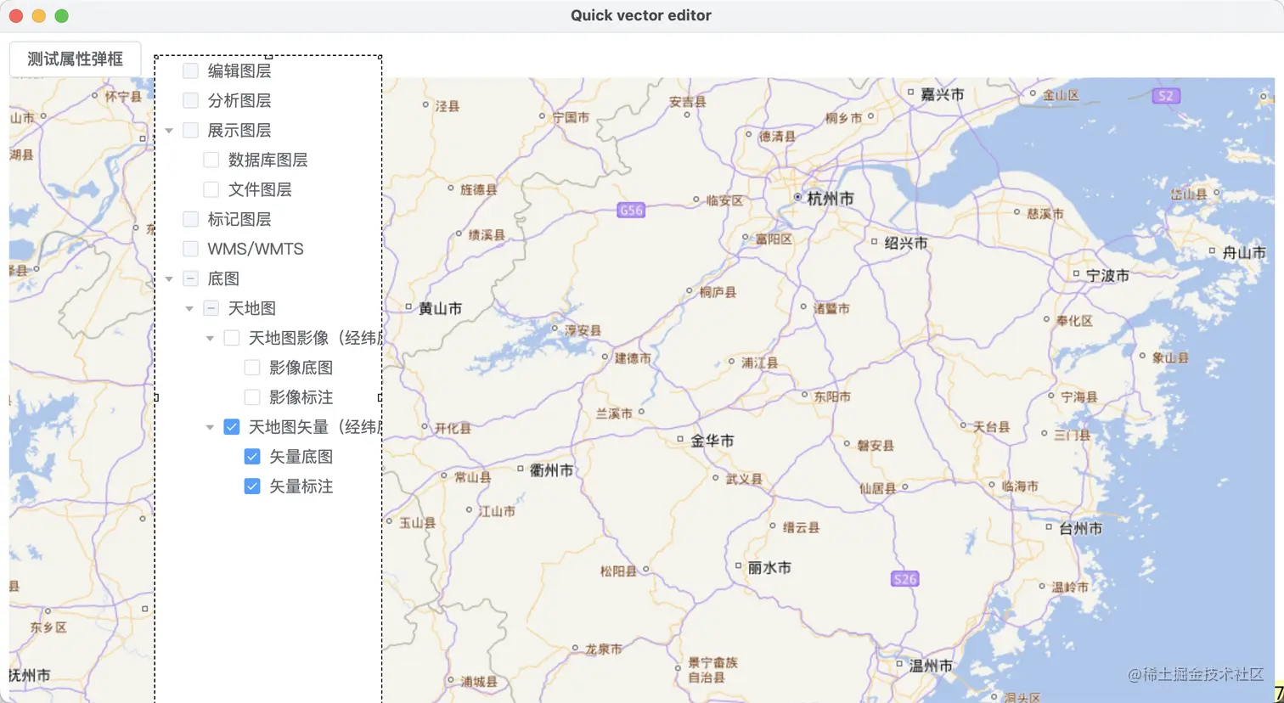Disable the 矢量标注 checkbox
1284x703 pixels.
(251, 486)
